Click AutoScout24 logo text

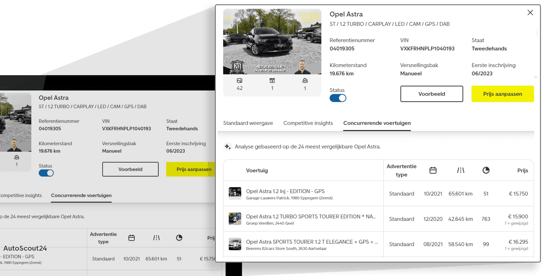click(x=25, y=248)
